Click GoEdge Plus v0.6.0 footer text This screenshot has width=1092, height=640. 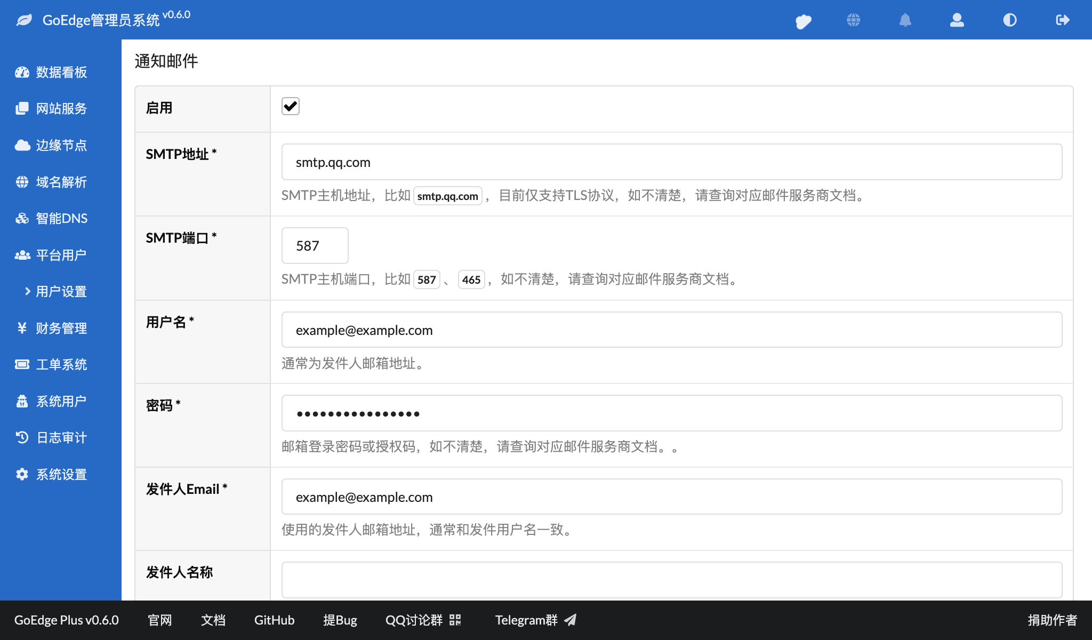tap(67, 620)
